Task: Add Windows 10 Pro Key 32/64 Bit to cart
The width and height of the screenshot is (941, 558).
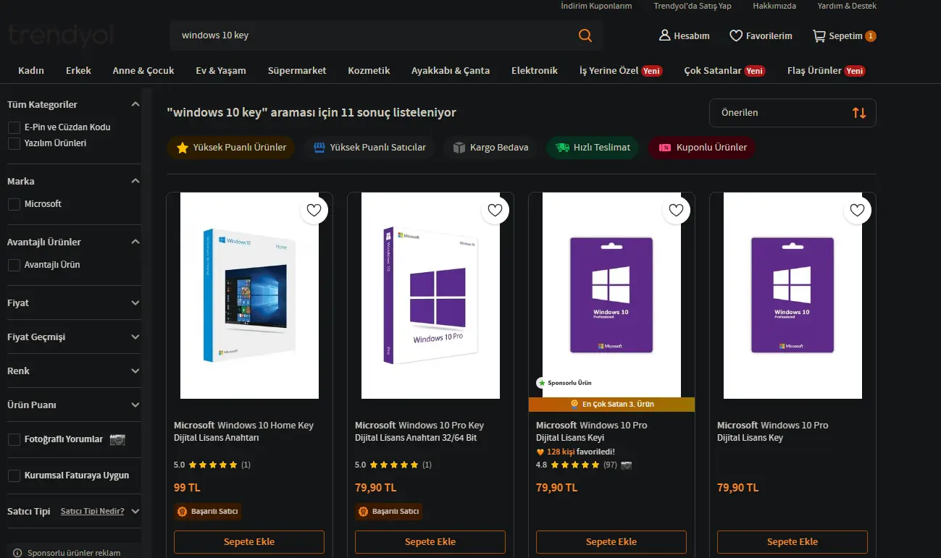Action: pyautogui.click(x=430, y=541)
